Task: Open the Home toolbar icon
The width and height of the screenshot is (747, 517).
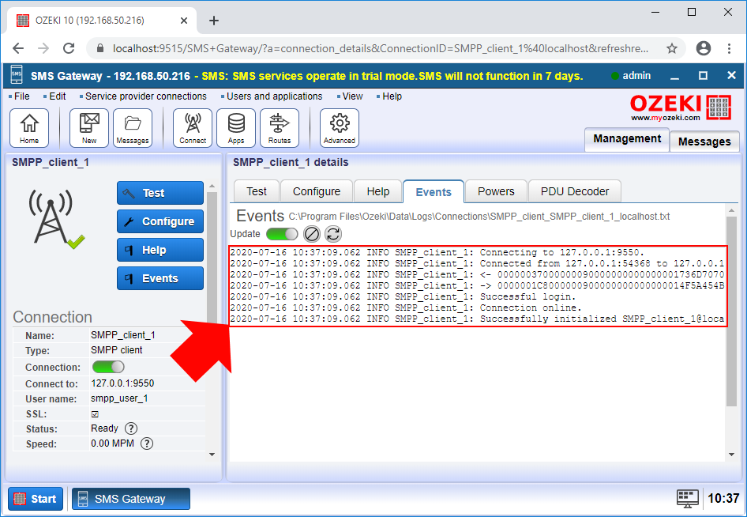Action: point(29,128)
